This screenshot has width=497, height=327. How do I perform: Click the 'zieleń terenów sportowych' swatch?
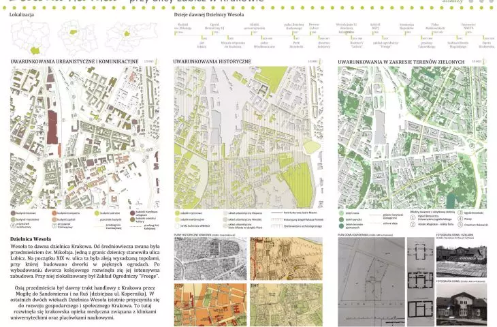tap(341, 225)
